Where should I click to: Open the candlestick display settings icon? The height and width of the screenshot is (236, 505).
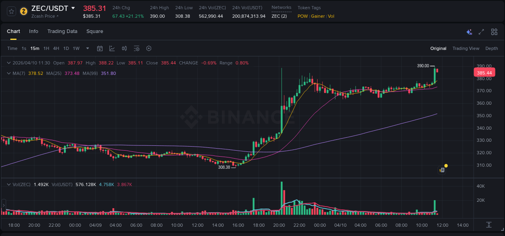tap(124, 48)
